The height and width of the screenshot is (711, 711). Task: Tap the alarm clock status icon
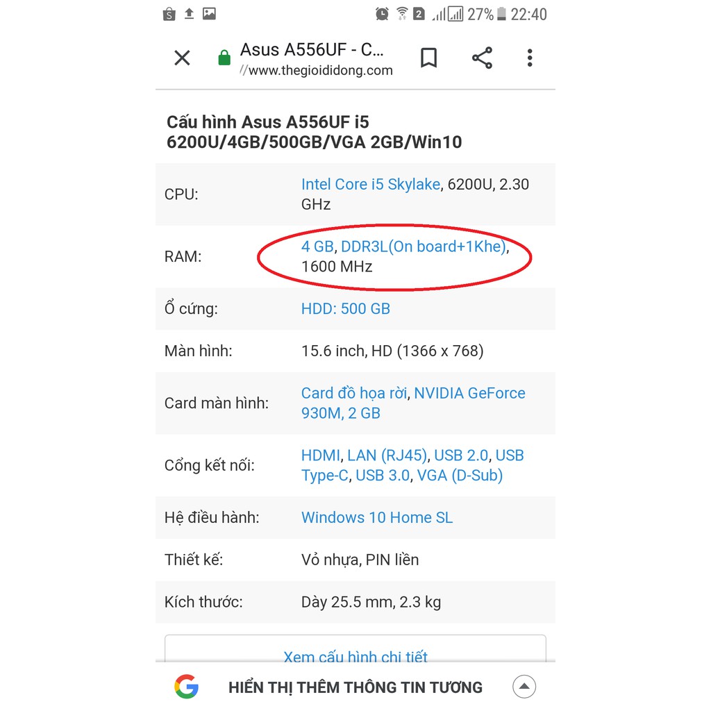382,14
